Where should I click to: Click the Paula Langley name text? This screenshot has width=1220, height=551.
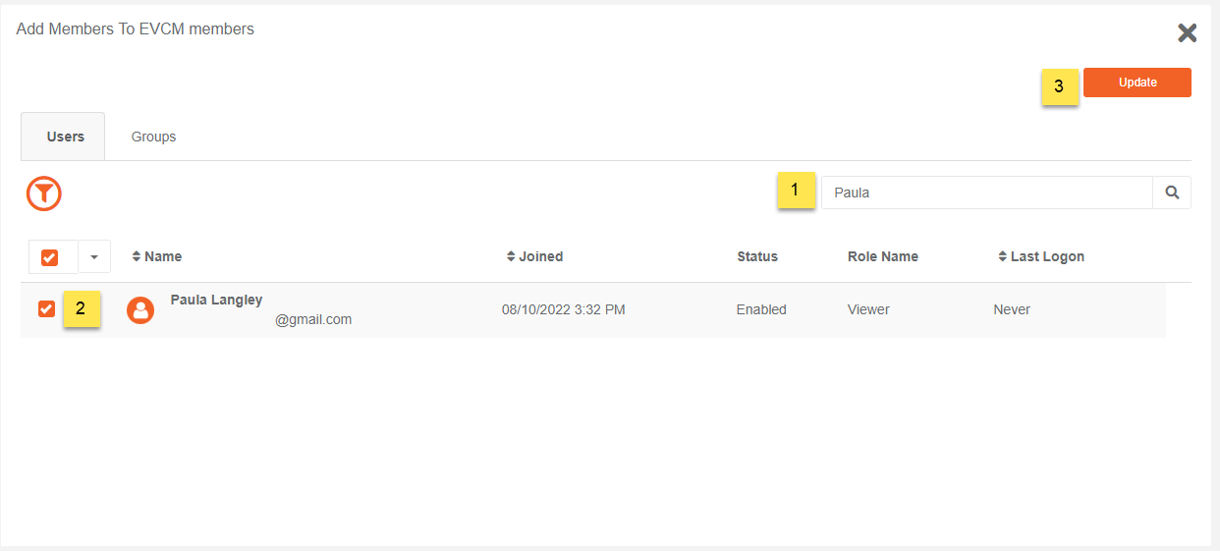(x=216, y=300)
